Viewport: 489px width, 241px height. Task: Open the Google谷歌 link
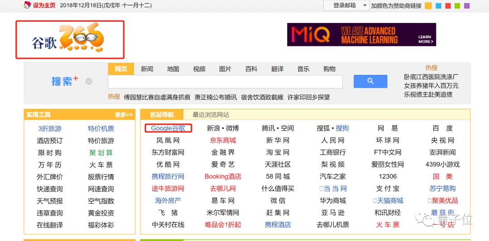click(x=168, y=129)
